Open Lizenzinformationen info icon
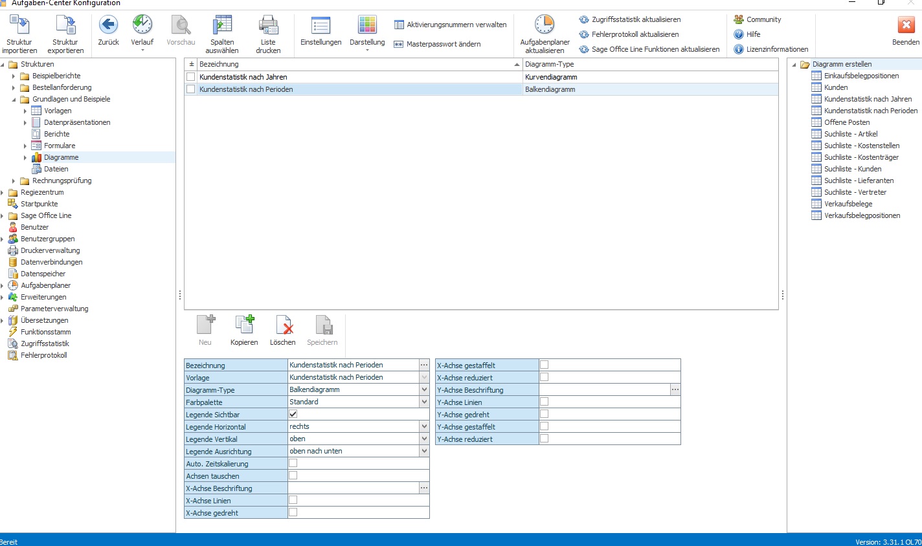 click(x=739, y=49)
